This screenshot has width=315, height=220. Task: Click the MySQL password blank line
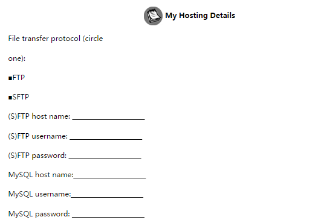108,217
